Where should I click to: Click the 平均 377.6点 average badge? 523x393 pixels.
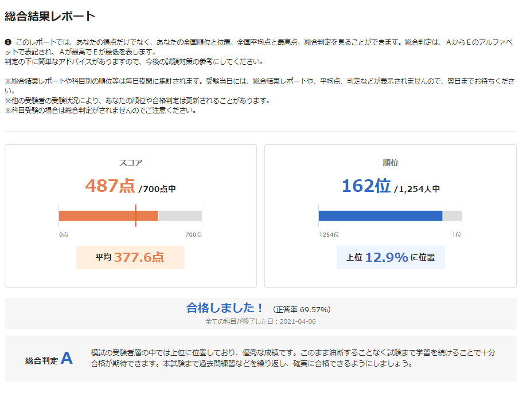pos(130,257)
